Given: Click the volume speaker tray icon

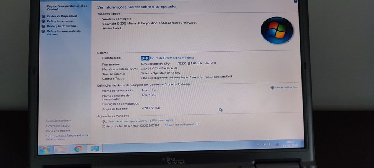Looking at the screenshot, I should (270, 144).
